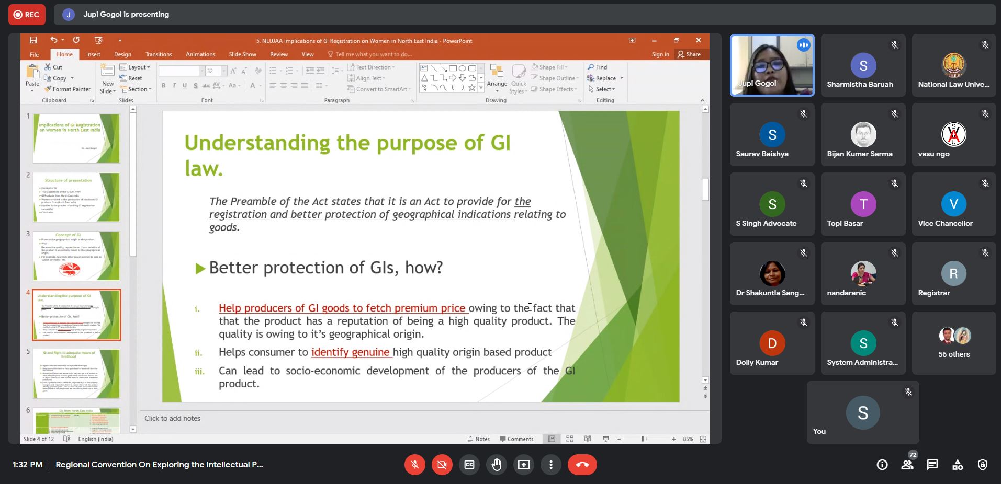Open the Slide Show tab
Viewport: 1001px width, 484px height.
point(242,54)
